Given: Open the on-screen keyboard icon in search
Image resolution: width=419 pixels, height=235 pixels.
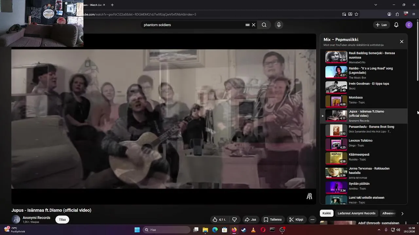Looking at the screenshot, I should [x=247, y=25].
